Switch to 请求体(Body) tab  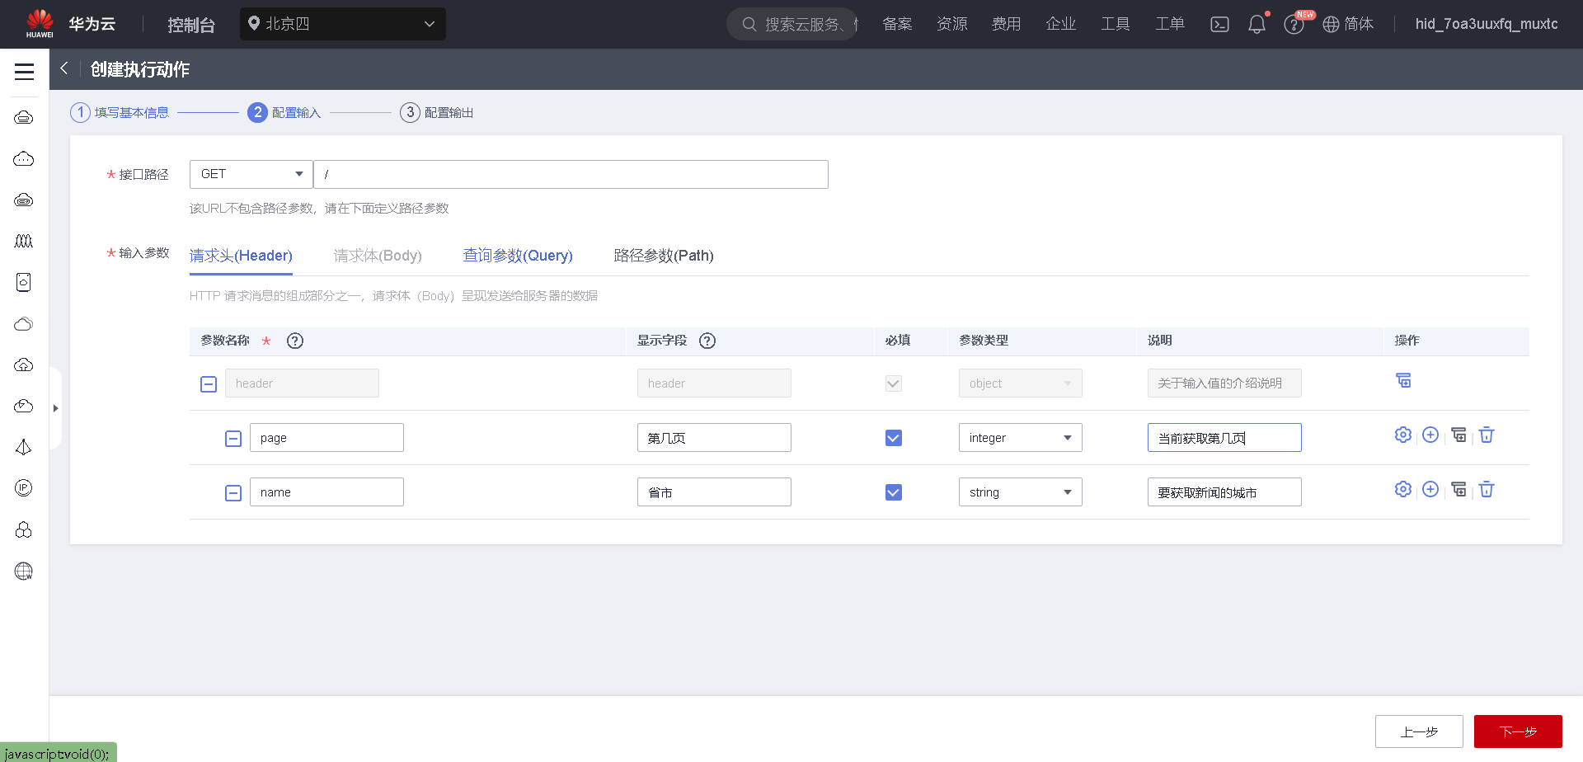coord(378,256)
